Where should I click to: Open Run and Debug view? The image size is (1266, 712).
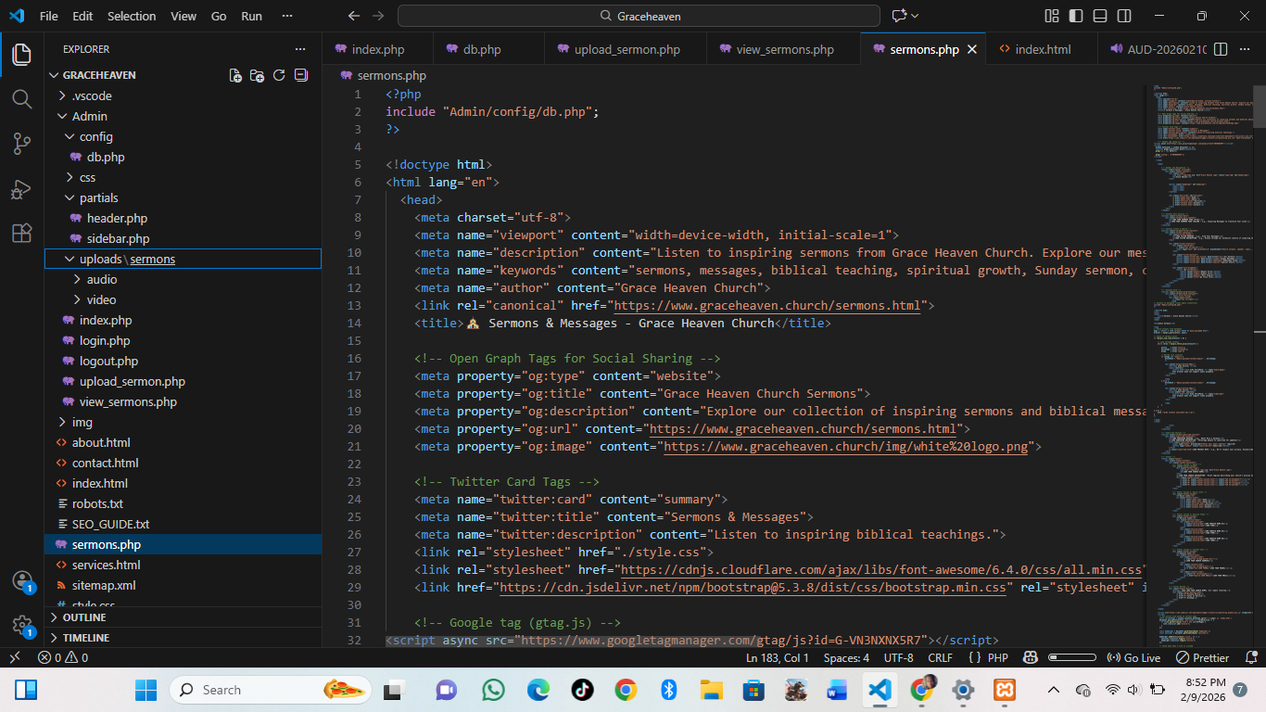point(21,189)
